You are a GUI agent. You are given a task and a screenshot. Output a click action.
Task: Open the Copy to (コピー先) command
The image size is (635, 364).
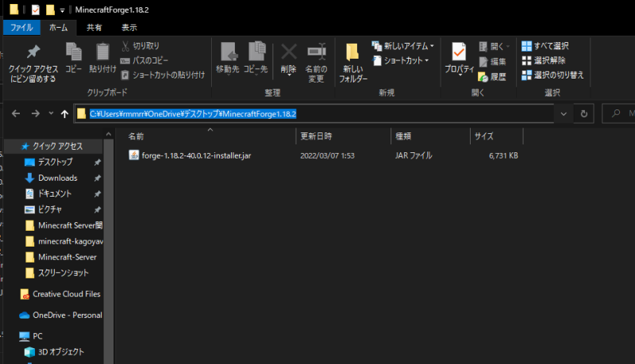click(x=256, y=58)
